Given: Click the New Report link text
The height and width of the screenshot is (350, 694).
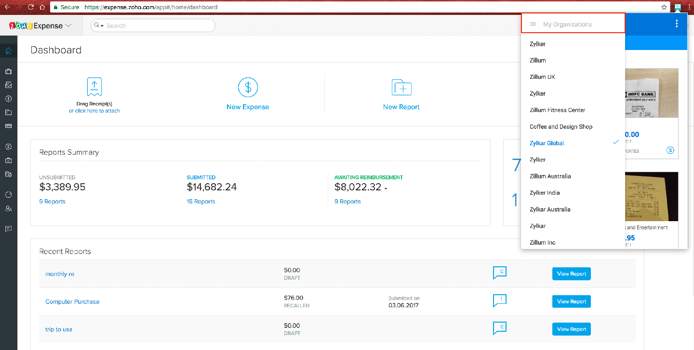Looking at the screenshot, I should click(x=401, y=107).
